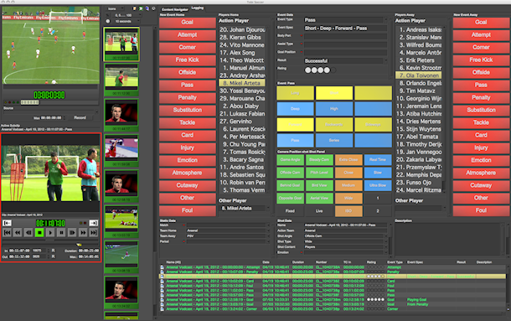Viewport: 511px width, 321px height.
Task: Switch to the Logging tab
Action: (198, 8)
